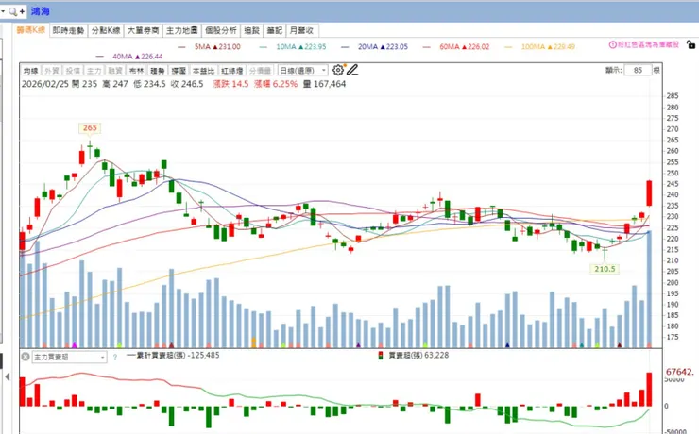Screen dimensions: 699x434
Task: Close the 主力買賣超 indicator panel
Action: tap(26, 357)
